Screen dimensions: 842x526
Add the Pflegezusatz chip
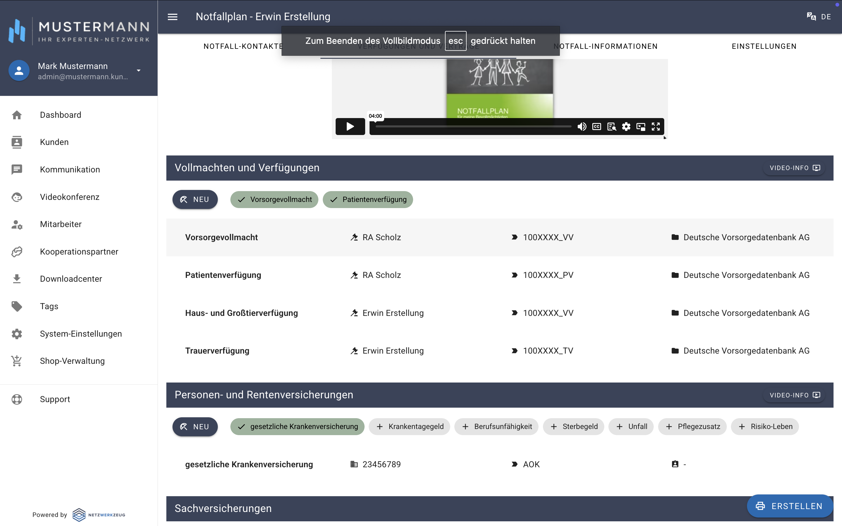point(692,427)
